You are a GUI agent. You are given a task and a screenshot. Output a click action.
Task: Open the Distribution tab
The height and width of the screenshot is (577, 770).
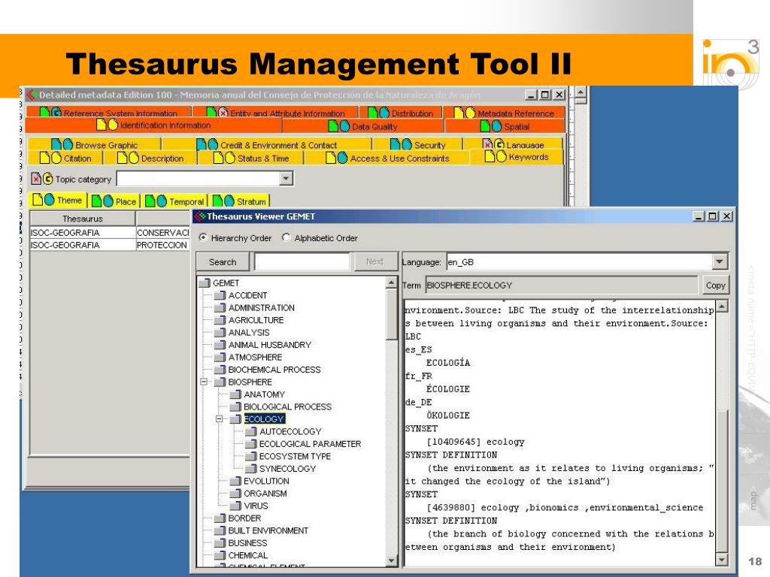401,113
